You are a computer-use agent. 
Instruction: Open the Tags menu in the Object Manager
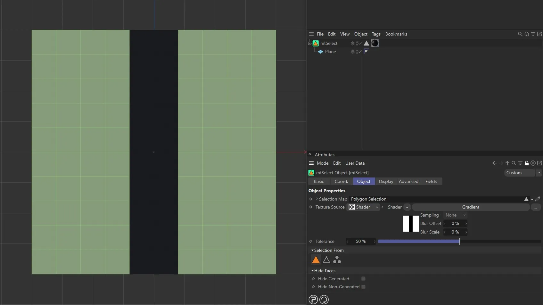(x=376, y=34)
